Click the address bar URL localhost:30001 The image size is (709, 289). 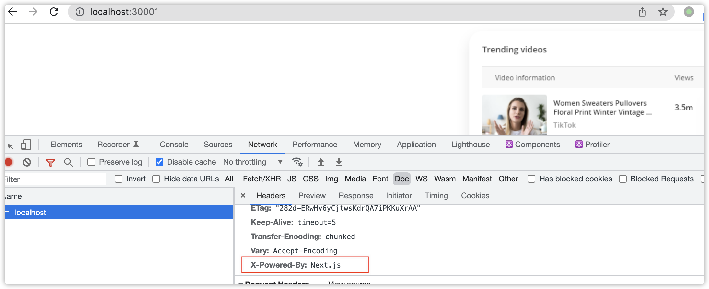tap(124, 12)
